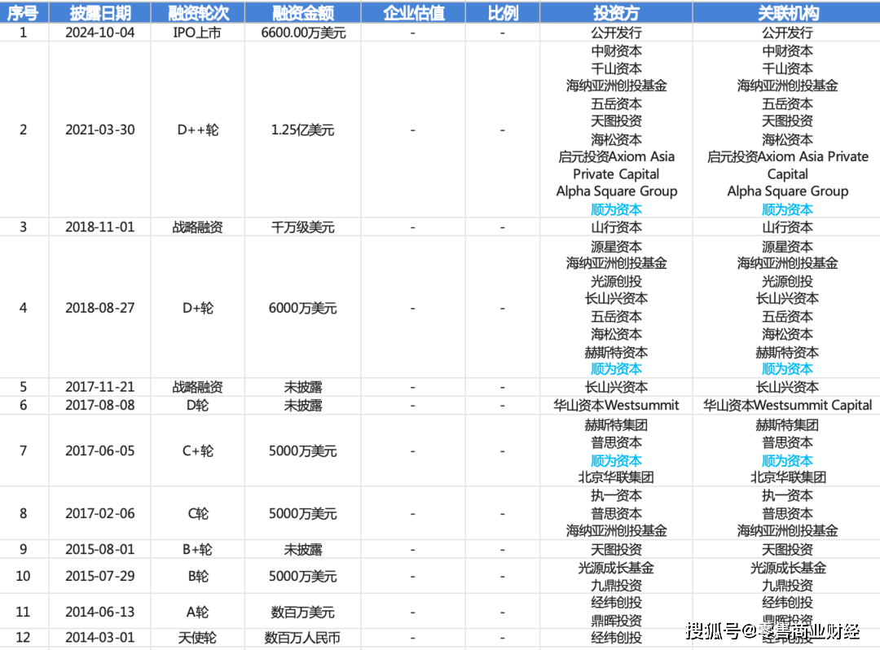The height and width of the screenshot is (650, 880).
Task: Select the C轮 round cell
Action: 197,514
